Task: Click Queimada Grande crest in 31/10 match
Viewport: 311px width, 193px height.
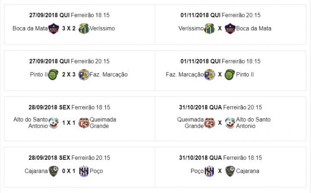Action: point(209,123)
